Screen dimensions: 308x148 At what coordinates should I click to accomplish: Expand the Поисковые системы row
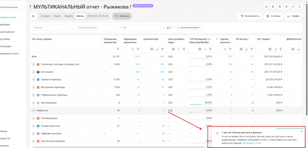click(33, 64)
